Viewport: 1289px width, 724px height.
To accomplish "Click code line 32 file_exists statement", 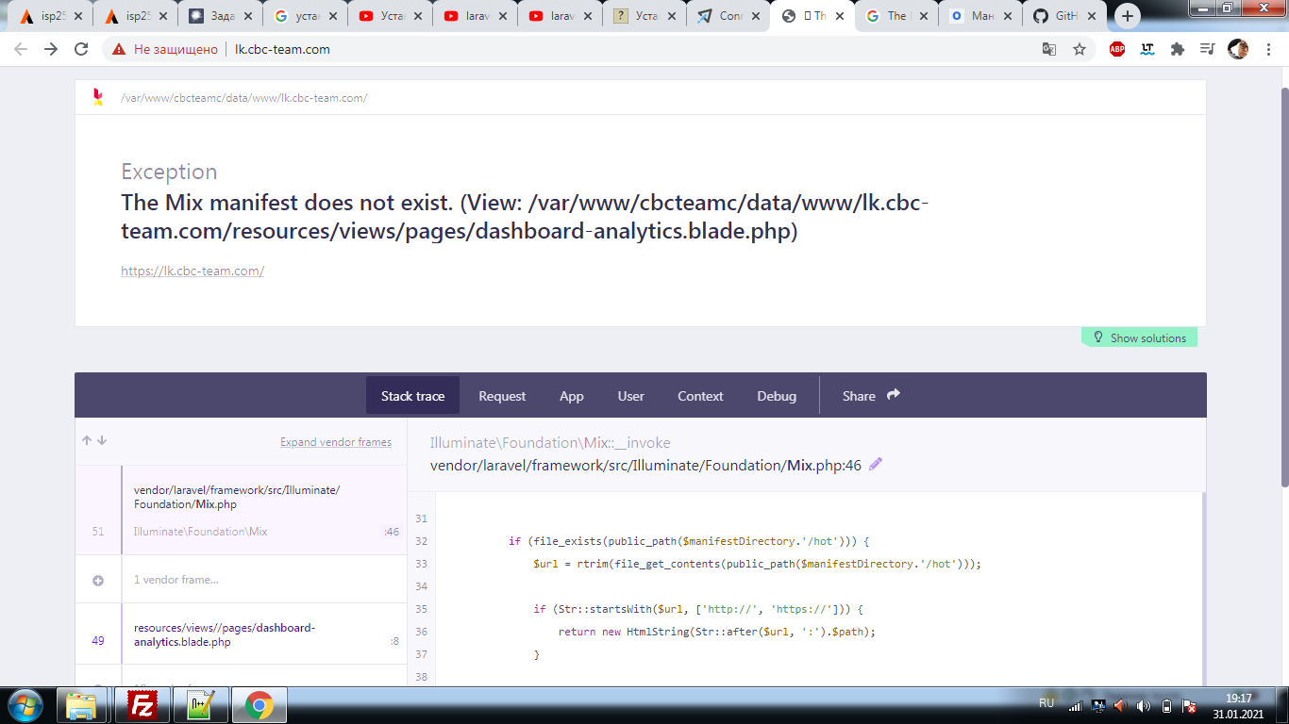I will (688, 541).
